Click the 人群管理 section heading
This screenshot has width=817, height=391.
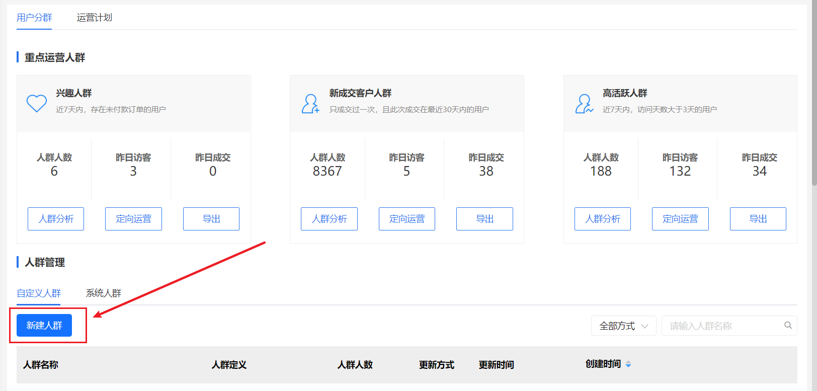(x=45, y=262)
